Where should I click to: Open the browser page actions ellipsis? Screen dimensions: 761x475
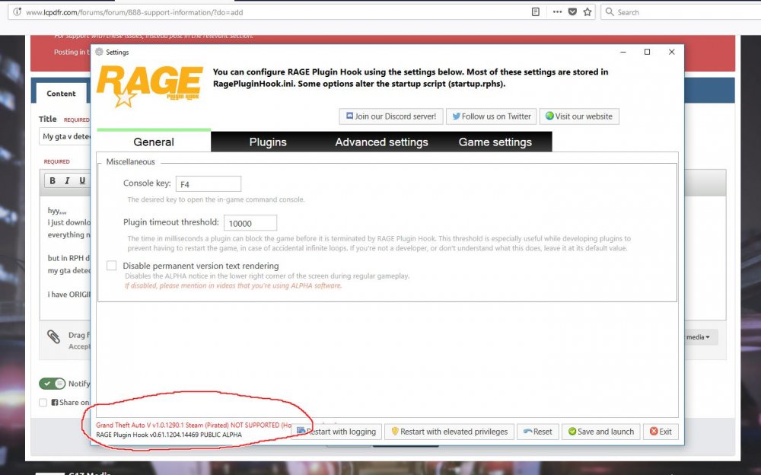[557, 12]
